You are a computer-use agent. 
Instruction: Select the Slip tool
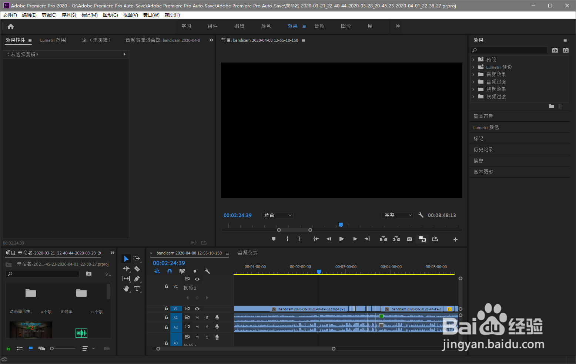pyautogui.click(x=126, y=279)
